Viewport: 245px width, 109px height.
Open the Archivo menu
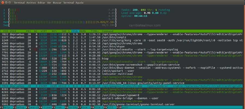click(x=31, y=3)
